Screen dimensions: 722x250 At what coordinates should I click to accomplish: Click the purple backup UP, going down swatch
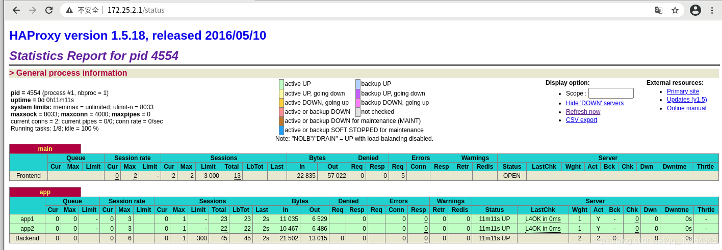click(x=358, y=93)
